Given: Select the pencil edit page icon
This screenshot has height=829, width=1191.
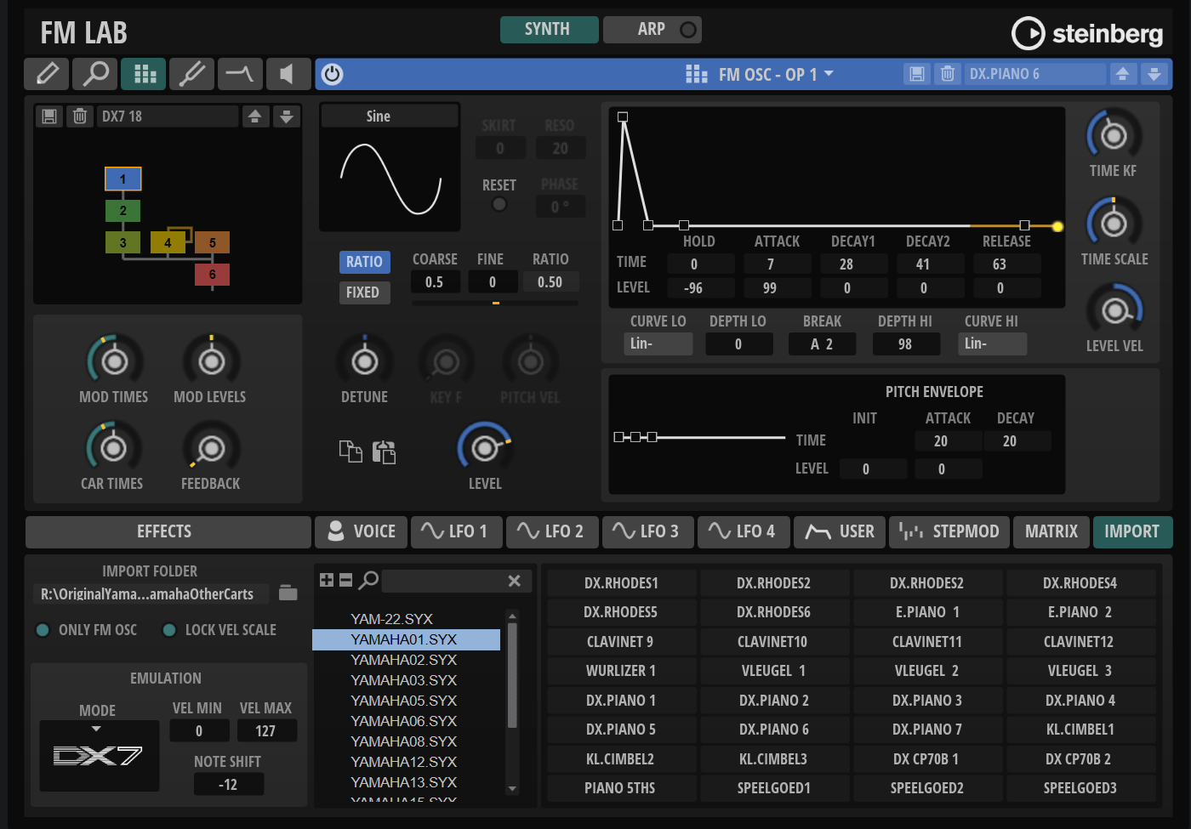Looking at the screenshot, I should pos(47,74).
